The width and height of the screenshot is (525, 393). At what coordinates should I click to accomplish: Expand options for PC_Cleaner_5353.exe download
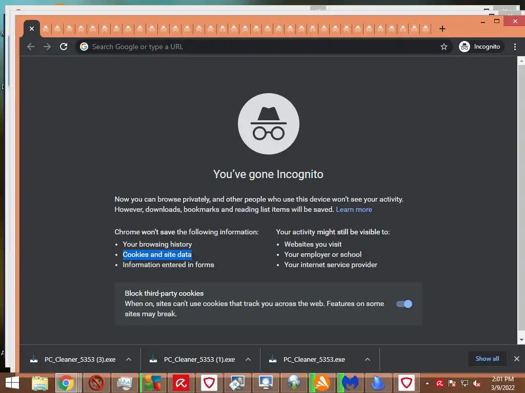(x=367, y=360)
